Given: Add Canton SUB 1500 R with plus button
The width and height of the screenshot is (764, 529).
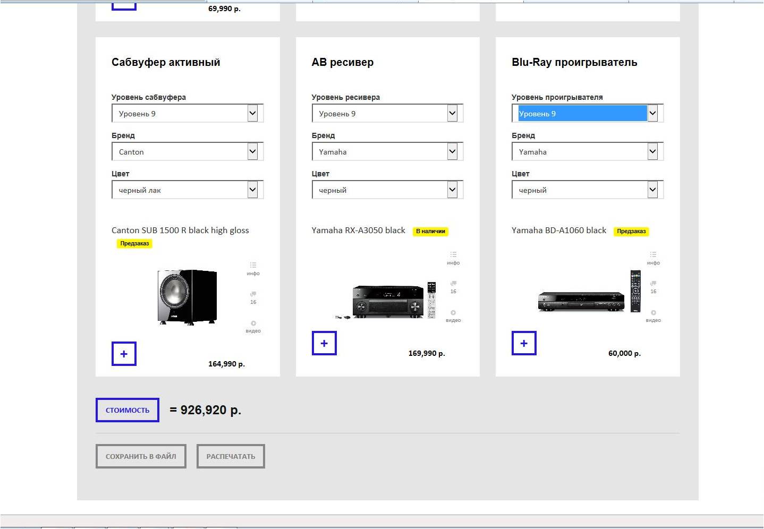Looking at the screenshot, I should coord(124,354).
